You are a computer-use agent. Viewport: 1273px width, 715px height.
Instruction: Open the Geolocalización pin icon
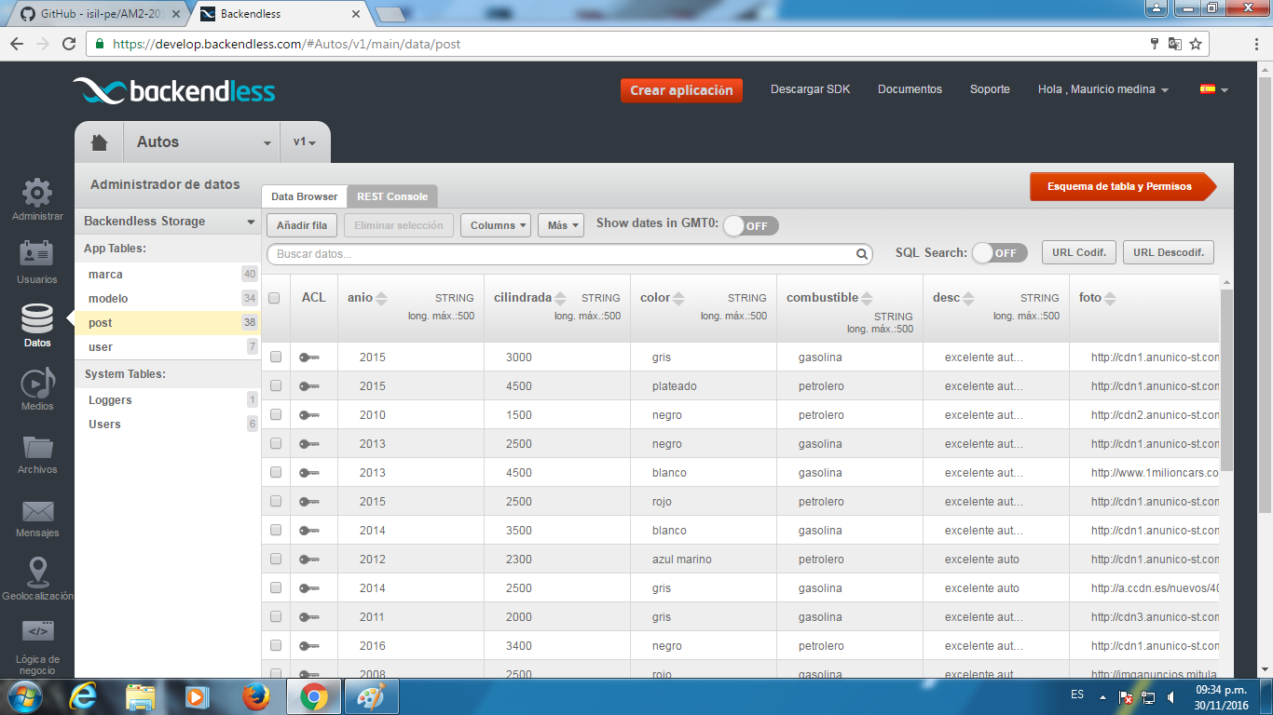[37, 573]
